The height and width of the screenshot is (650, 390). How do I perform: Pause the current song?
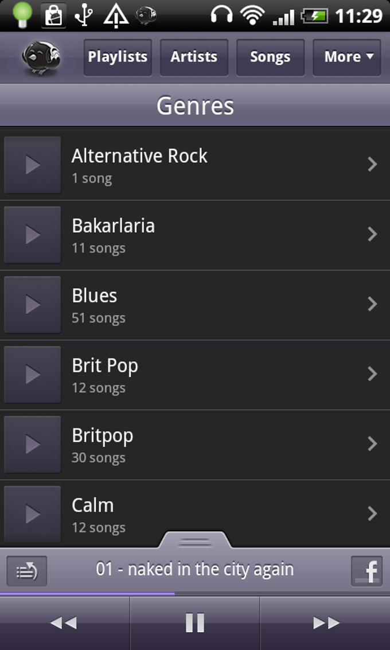point(195,622)
